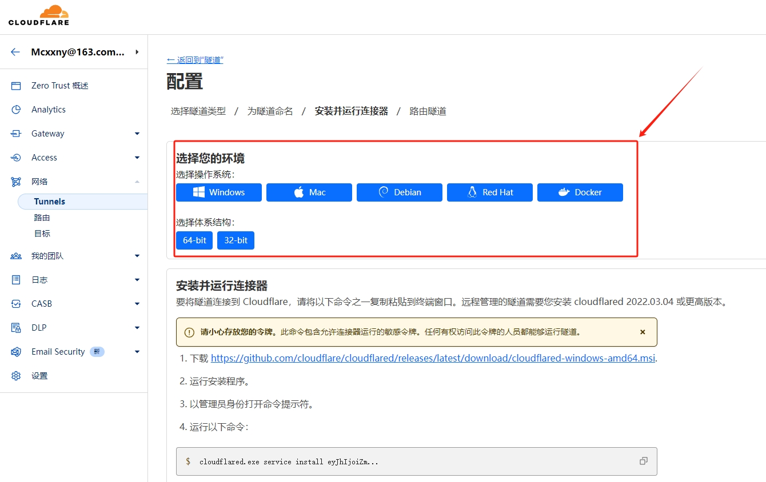Expand the Access menu arrow
766x482 pixels.
tap(137, 158)
